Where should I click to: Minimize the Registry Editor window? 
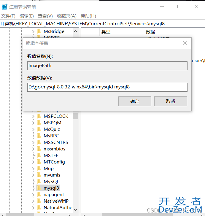(x=162, y=7)
